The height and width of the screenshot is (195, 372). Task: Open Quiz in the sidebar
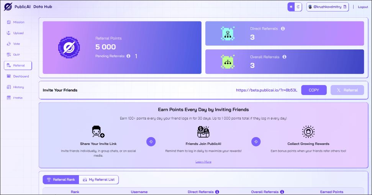coord(18,54)
